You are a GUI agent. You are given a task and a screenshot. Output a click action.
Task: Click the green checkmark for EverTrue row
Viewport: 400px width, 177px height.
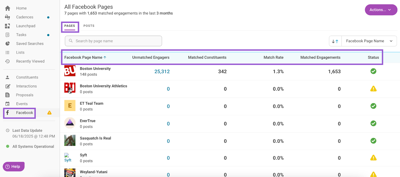373,123
